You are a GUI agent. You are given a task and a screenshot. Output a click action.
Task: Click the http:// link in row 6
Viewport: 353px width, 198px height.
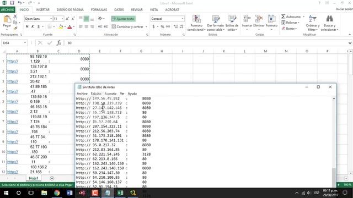coord(13,111)
